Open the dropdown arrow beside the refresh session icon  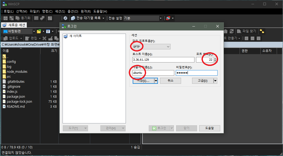173,18
